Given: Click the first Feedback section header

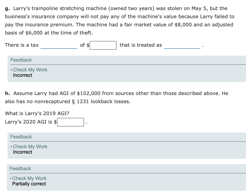Looking at the screenshot, I should 21,60.
